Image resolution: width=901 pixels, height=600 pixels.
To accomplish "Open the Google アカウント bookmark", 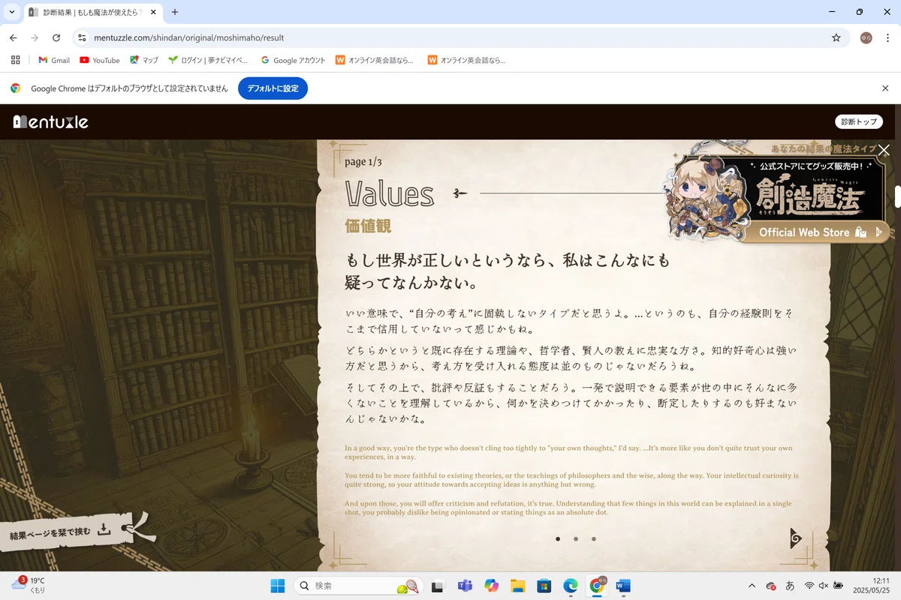I will pos(293,60).
